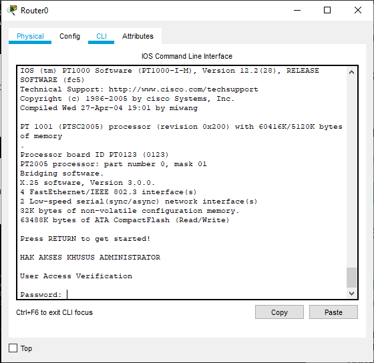Click '63488K bytes of ATA CompactFlash' line
Viewport: 374px width, 363px height.
pos(125,220)
